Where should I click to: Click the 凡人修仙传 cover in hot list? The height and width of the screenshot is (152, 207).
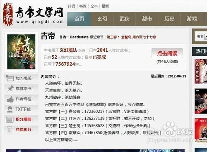(x=201, y=71)
